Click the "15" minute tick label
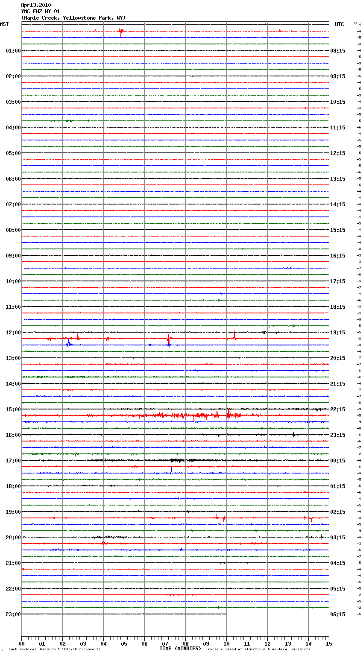Image resolution: width=363 pixels, height=655 pixels. (329, 643)
